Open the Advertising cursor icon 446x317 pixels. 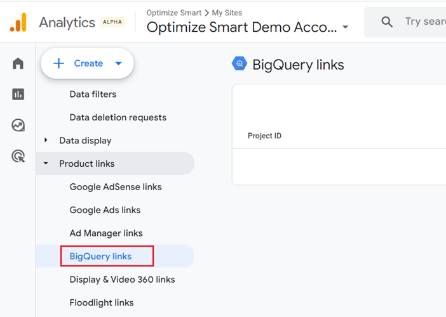(18, 156)
